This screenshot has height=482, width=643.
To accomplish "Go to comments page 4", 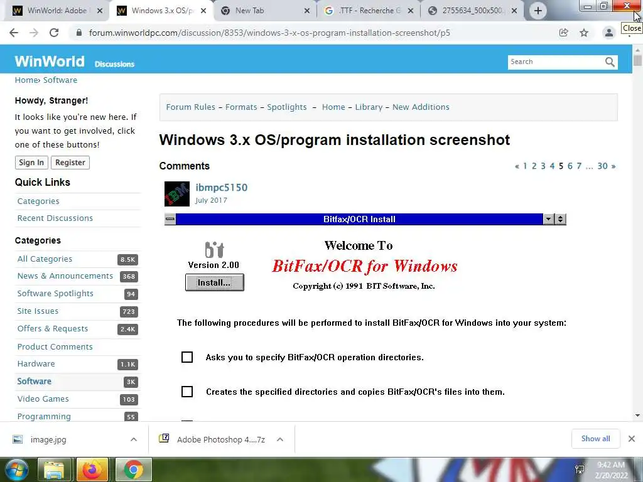I will (x=552, y=166).
